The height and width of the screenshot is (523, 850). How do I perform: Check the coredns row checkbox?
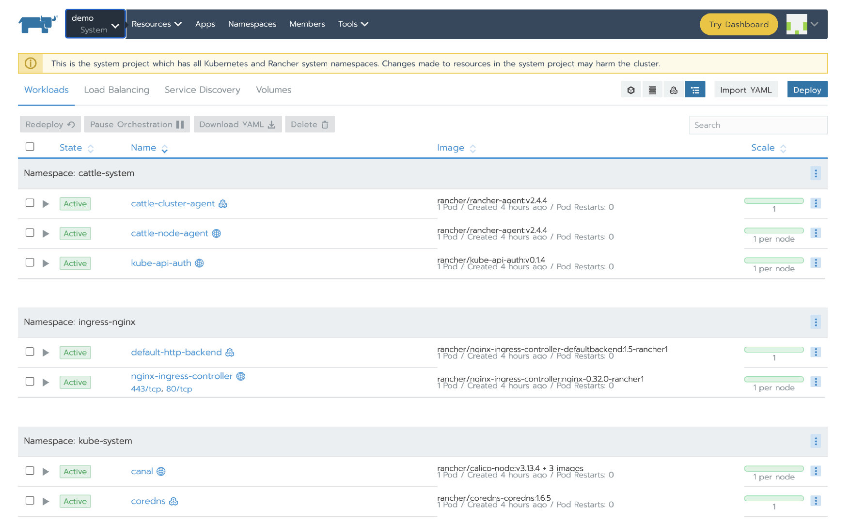[x=30, y=500]
